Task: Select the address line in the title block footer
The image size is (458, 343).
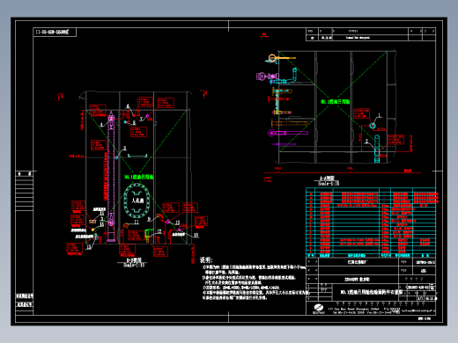Action: [x=364, y=309]
